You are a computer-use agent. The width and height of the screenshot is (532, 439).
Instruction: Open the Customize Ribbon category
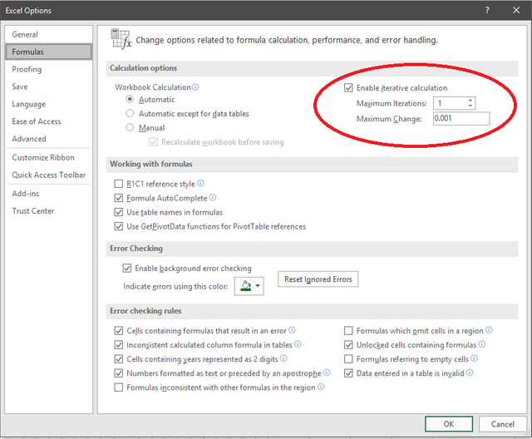coord(49,157)
